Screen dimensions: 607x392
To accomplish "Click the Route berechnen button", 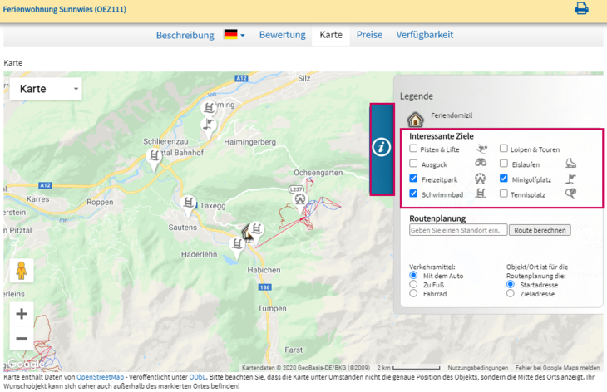I will [540, 230].
